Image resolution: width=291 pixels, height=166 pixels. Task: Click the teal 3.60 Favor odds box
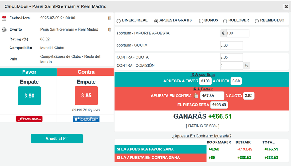coord(29,95)
